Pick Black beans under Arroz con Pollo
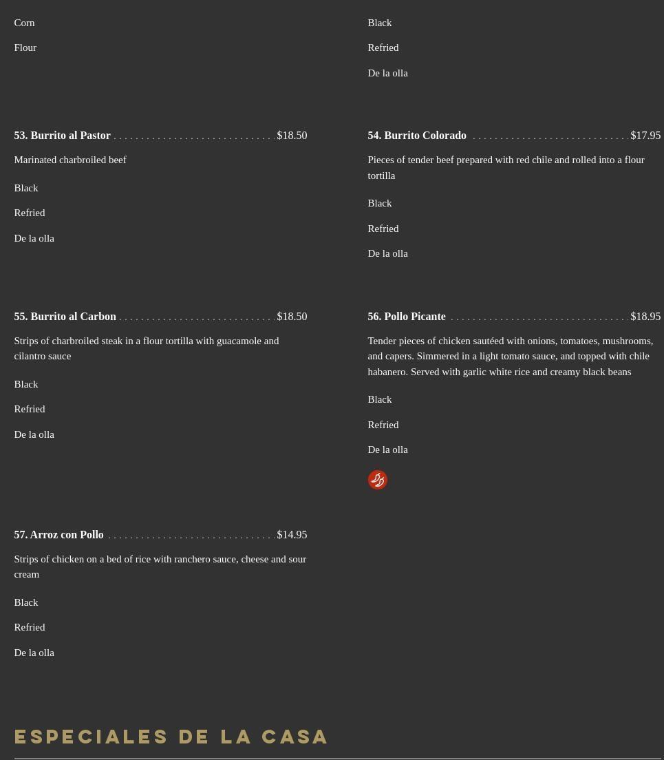664x760 pixels. point(26,602)
